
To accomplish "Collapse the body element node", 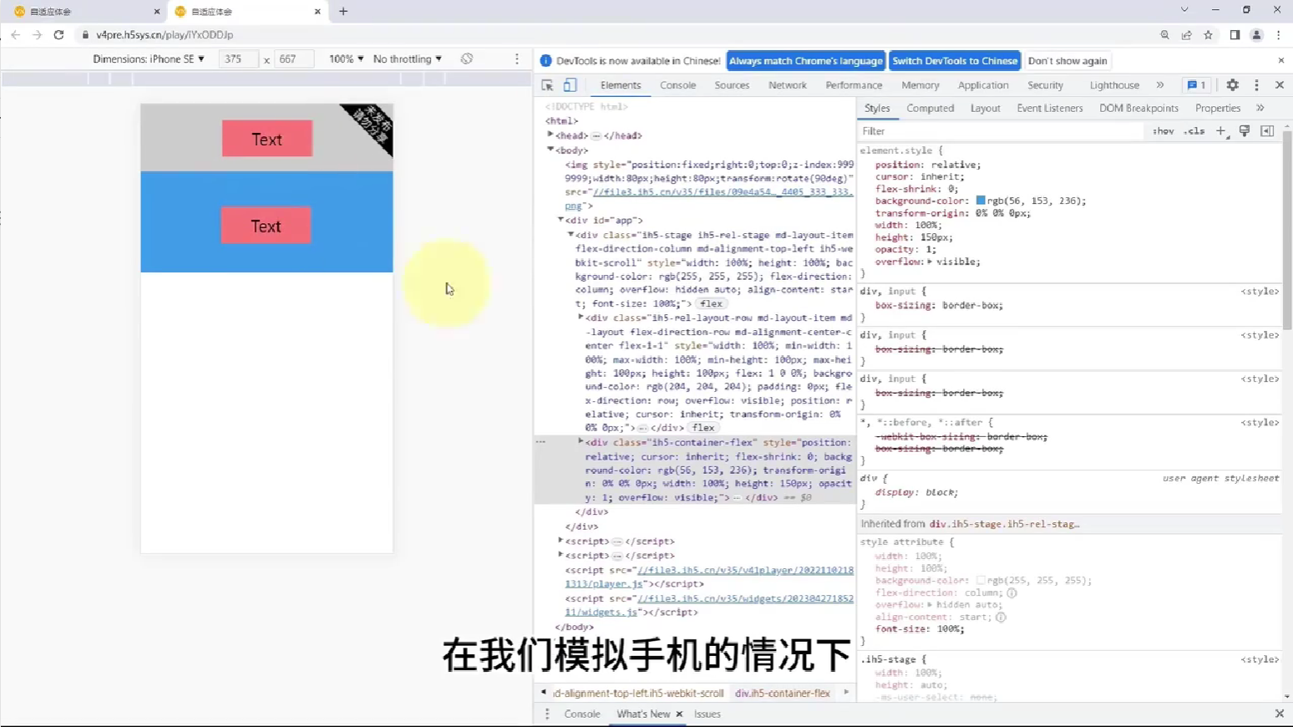I will 550,150.
